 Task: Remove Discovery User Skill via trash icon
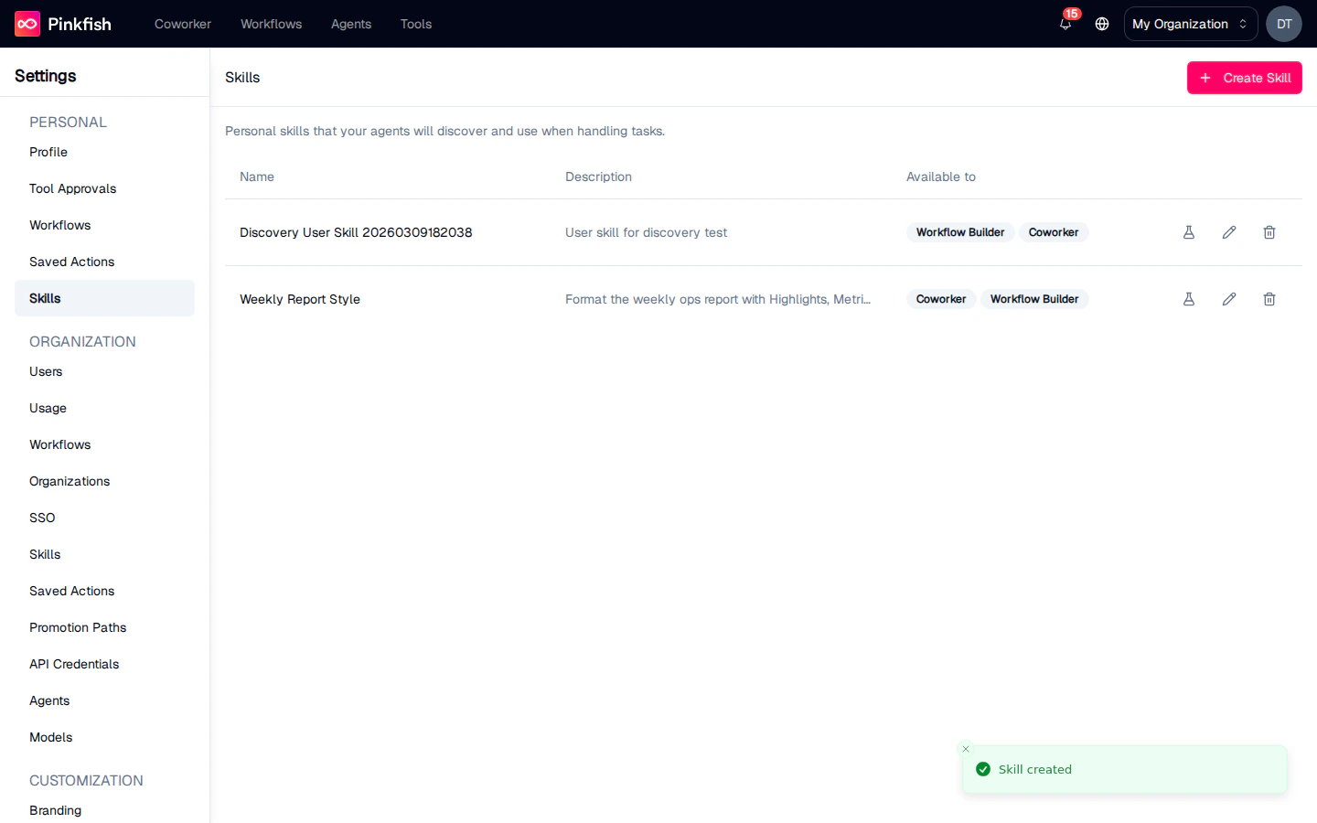[x=1269, y=232]
